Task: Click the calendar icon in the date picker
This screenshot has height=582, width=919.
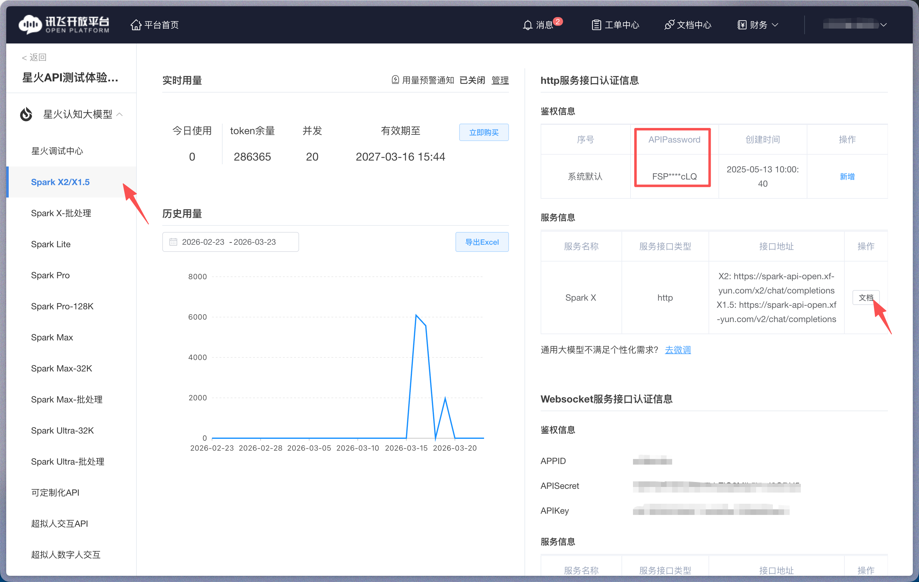Action: tap(174, 242)
